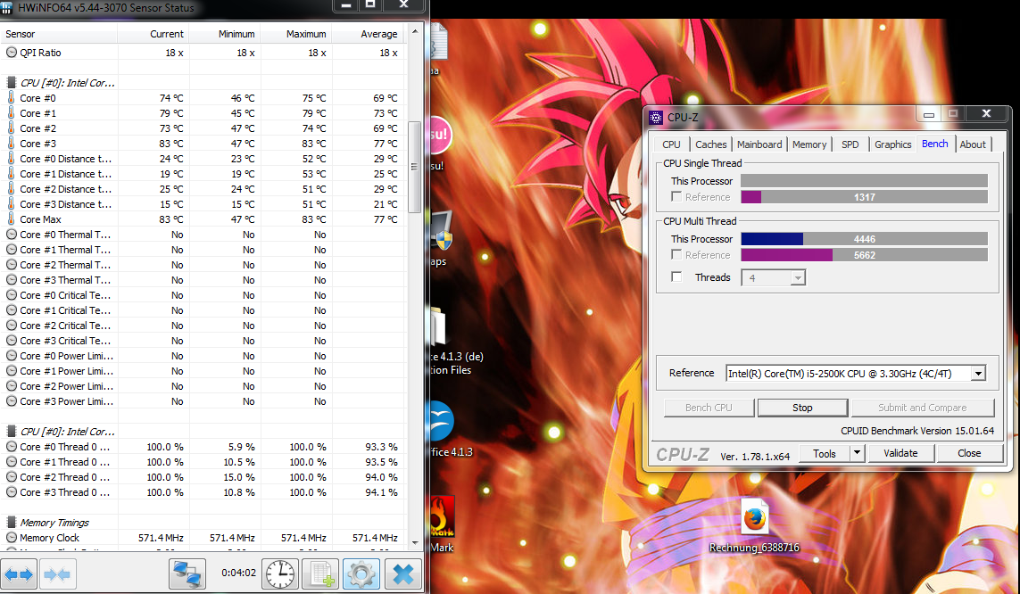Click Maximum column header
1020x594 pixels.
296,34
